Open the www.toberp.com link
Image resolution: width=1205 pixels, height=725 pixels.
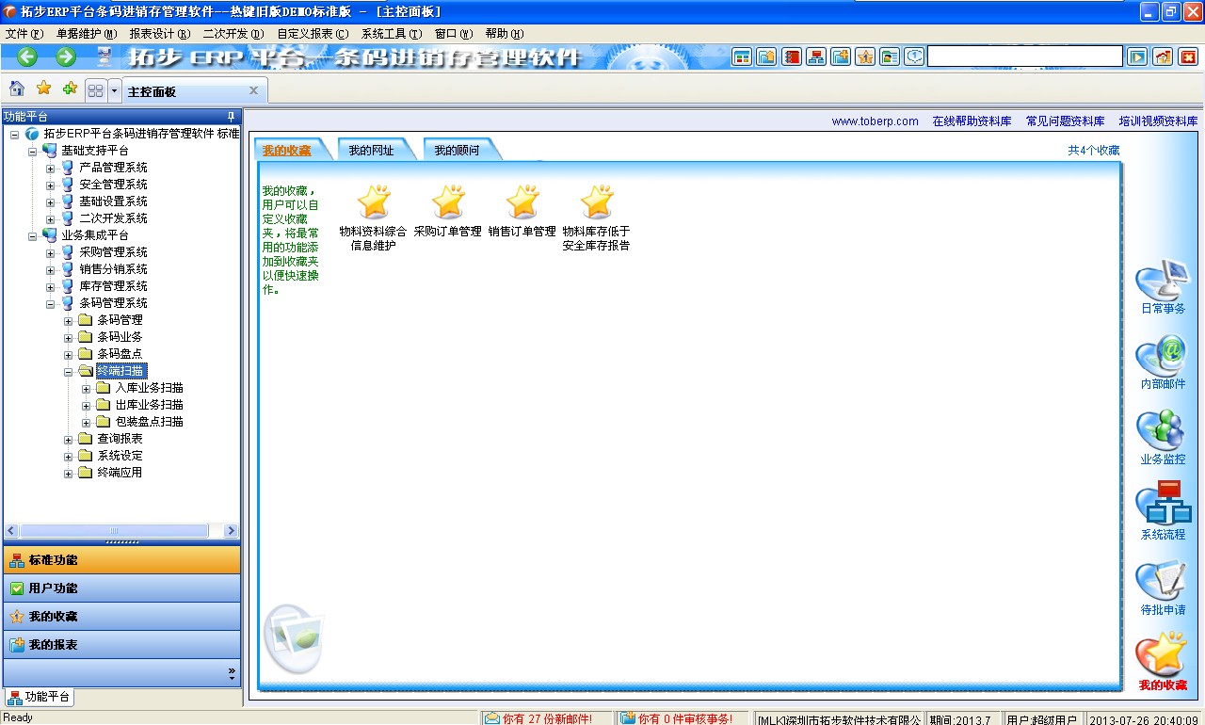click(875, 121)
